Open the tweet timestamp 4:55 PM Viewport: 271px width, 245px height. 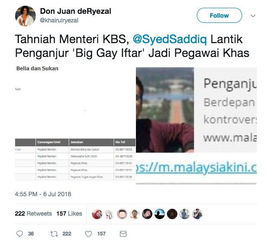[x=43, y=194]
